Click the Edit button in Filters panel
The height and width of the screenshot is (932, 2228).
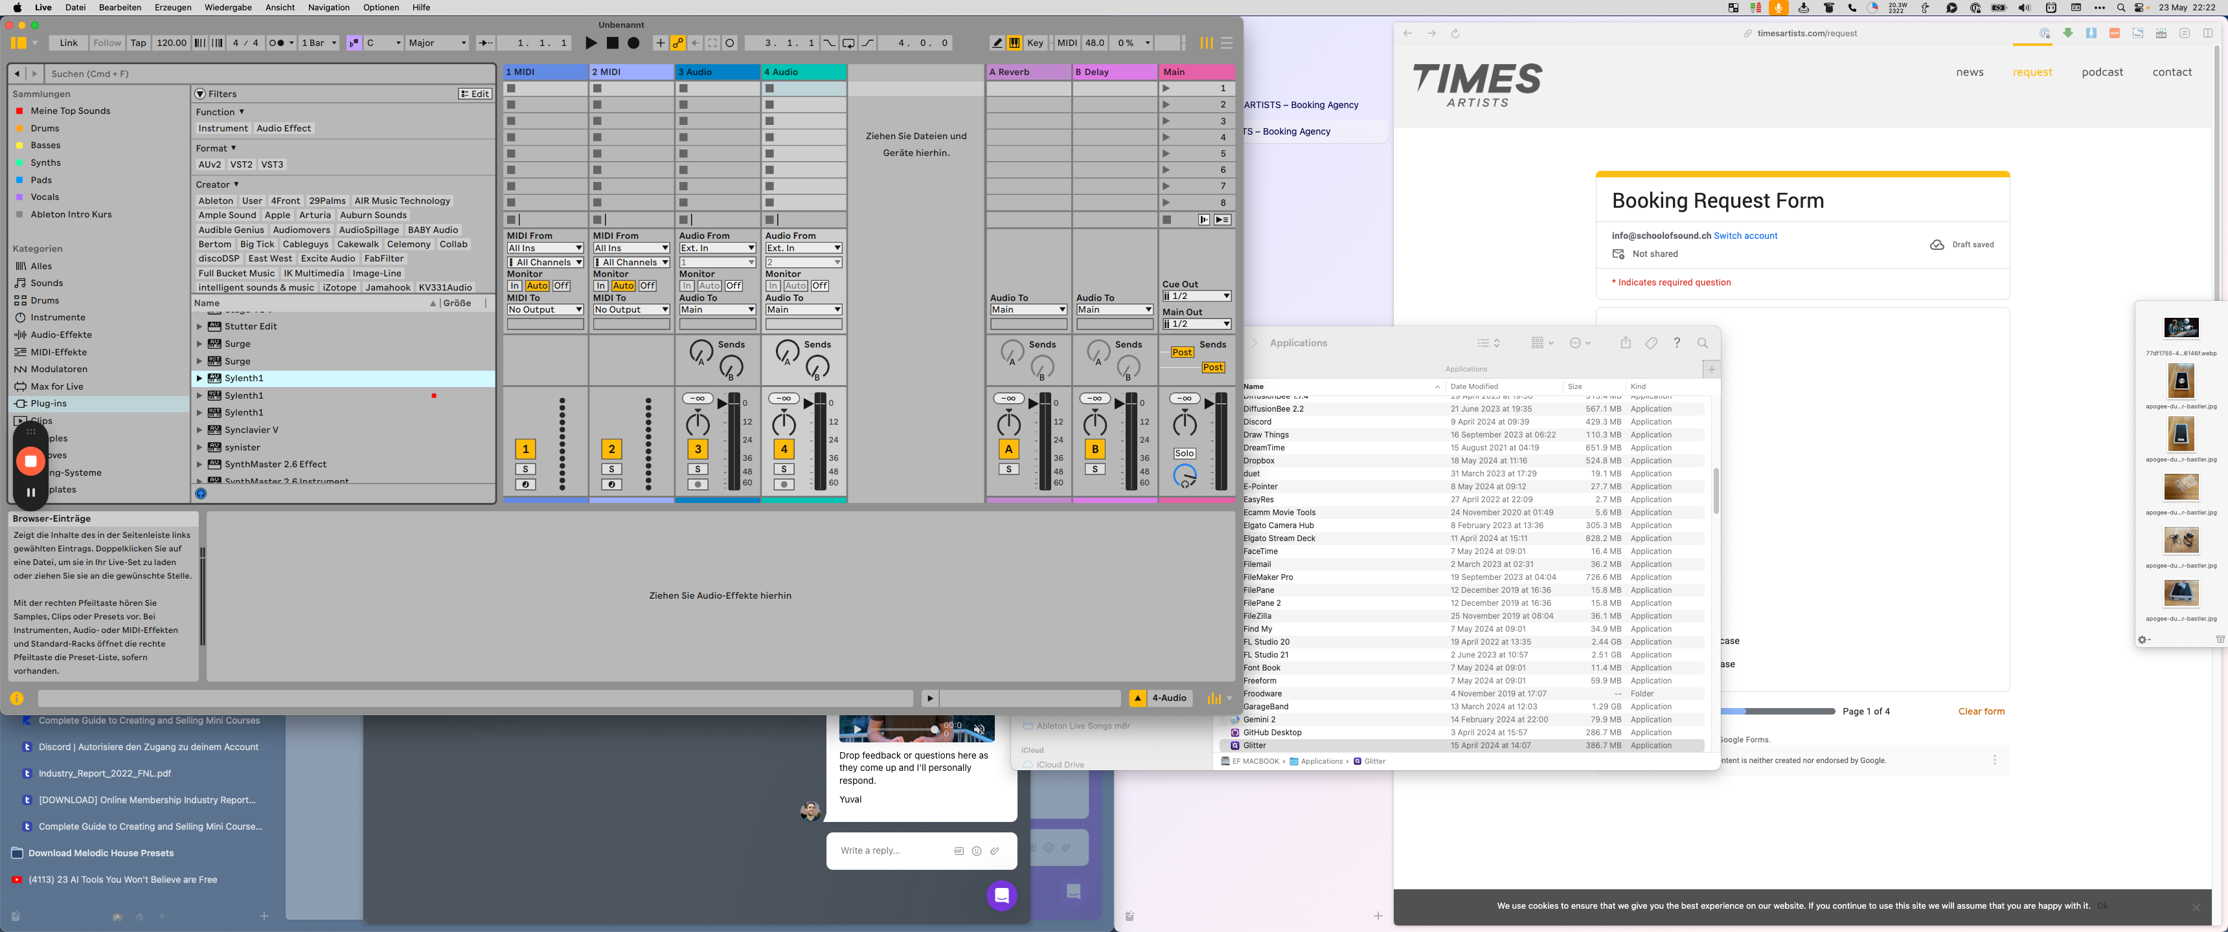475,94
